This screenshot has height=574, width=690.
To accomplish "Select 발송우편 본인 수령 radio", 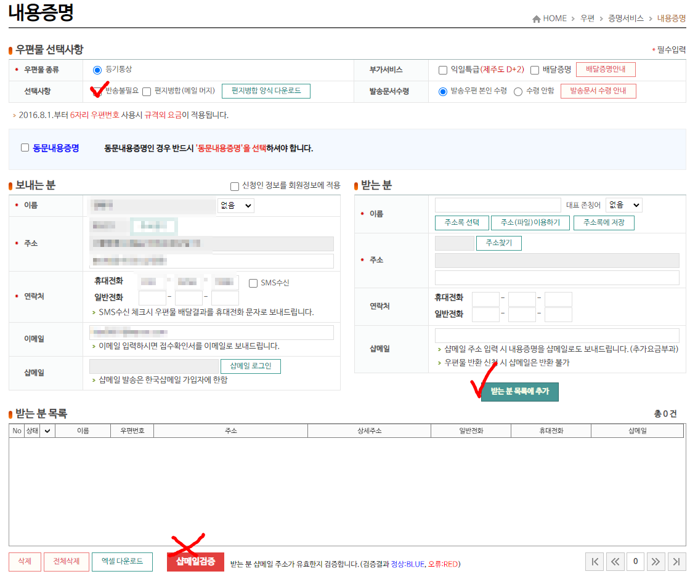I will pos(443,92).
